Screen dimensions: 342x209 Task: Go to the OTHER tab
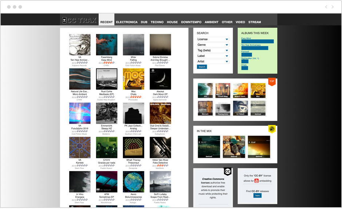click(227, 22)
